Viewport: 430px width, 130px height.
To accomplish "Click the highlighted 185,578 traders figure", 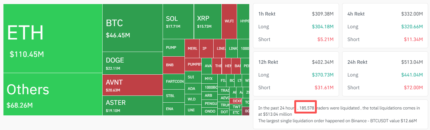I will (306, 108).
